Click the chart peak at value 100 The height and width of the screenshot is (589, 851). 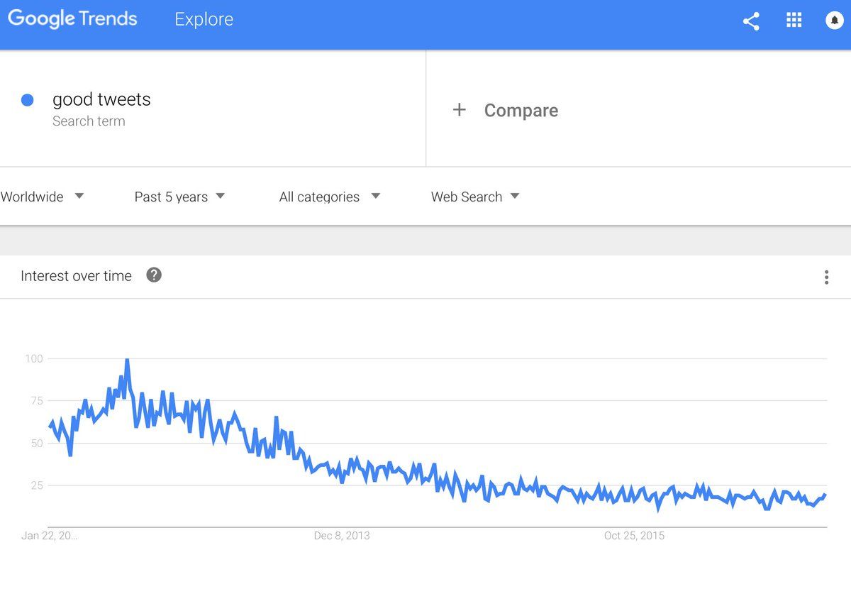pyautogui.click(x=127, y=360)
